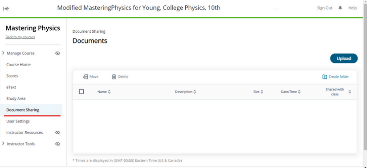This screenshot has width=367, height=168.
Task: Toggle Instructor Tools visibility eye icon
Action: pyautogui.click(x=57, y=144)
